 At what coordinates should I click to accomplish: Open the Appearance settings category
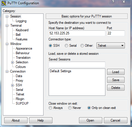coord(24,48)
